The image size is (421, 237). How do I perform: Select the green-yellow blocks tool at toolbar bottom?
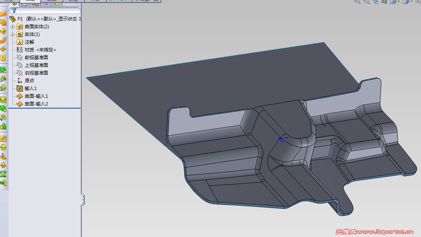[3, 183]
